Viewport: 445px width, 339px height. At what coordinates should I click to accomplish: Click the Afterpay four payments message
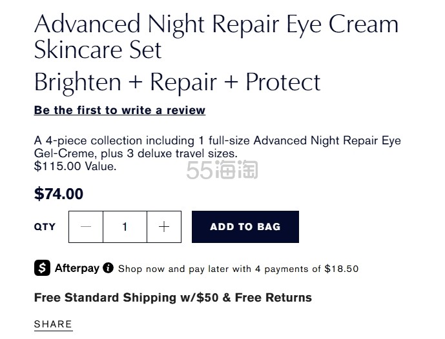238,269
